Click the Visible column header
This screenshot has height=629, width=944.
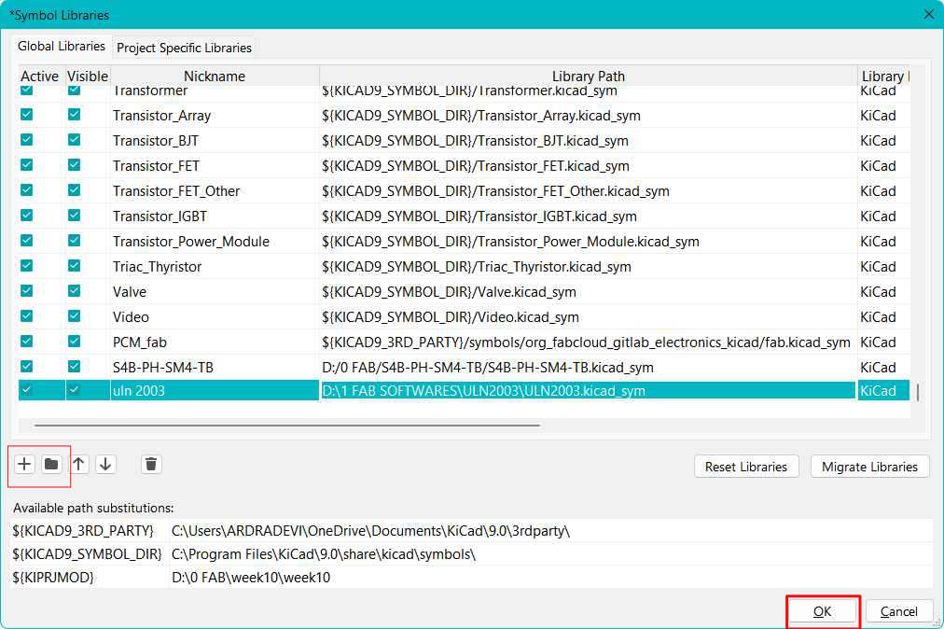click(88, 76)
